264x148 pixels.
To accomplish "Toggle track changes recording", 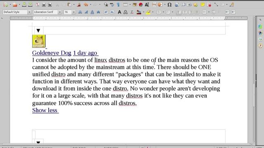I will pos(209,5).
